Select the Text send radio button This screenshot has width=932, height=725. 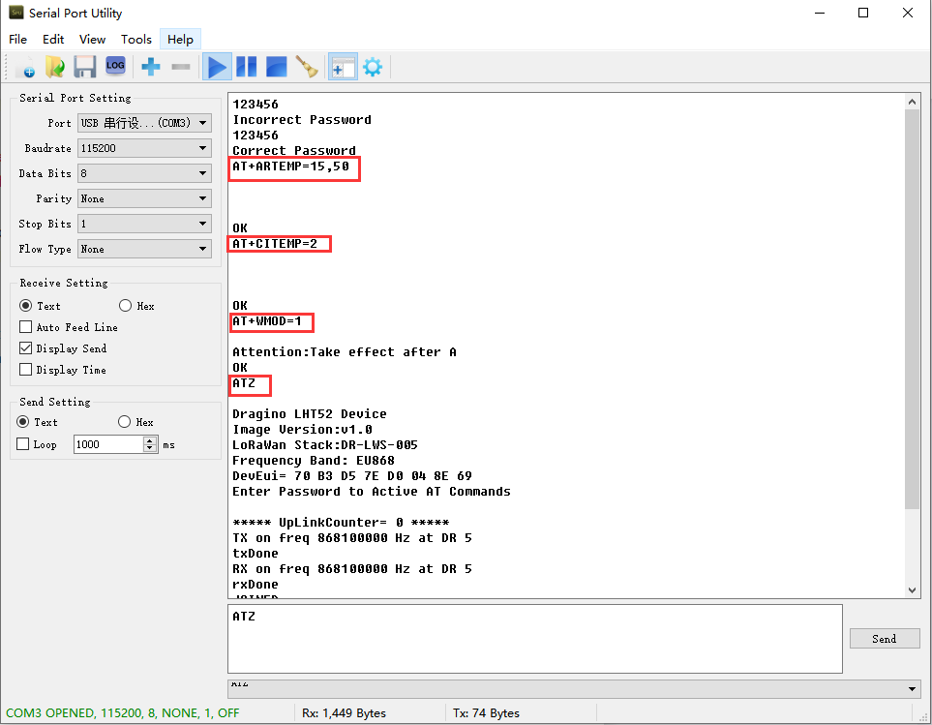tap(22, 421)
